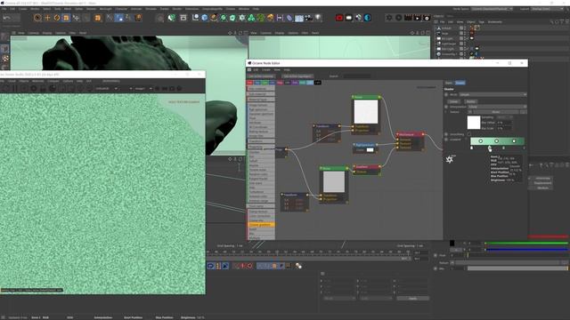Screen dimensions: 570x320
Task: Click the upper Noise node white thumbnail
Action: [x=366, y=112]
